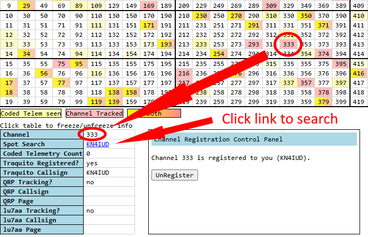
Task: Click channel 333 cell in the grid
Action: coord(288,44)
